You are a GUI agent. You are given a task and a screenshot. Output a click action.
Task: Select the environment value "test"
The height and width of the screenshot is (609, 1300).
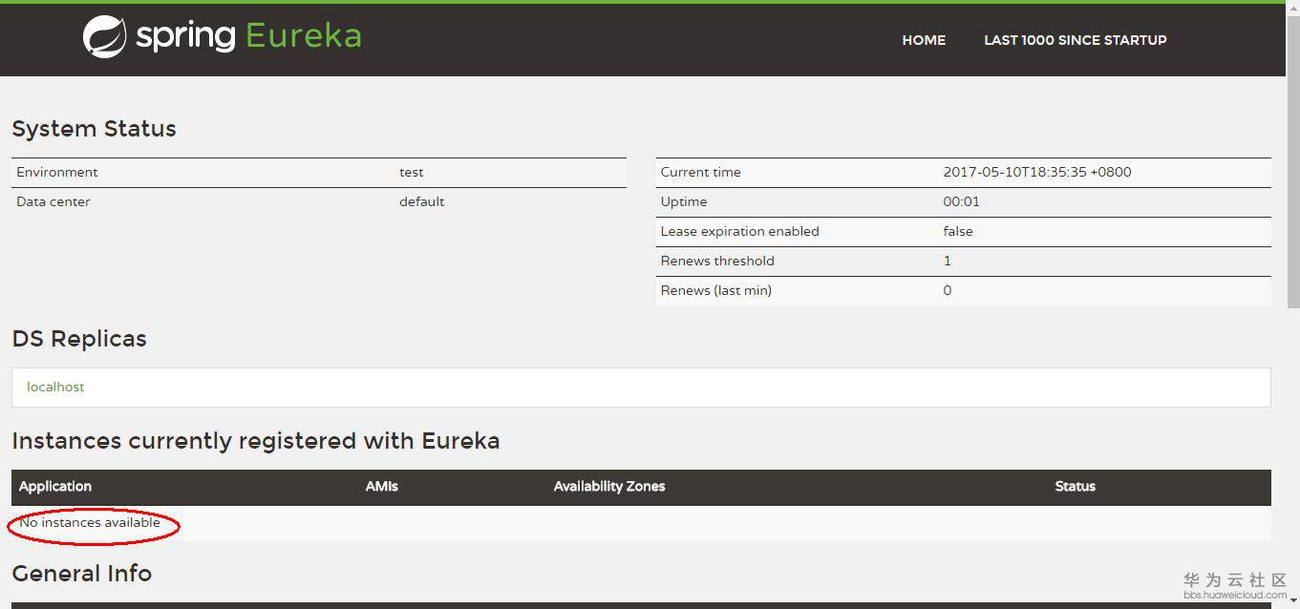click(412, 172)
